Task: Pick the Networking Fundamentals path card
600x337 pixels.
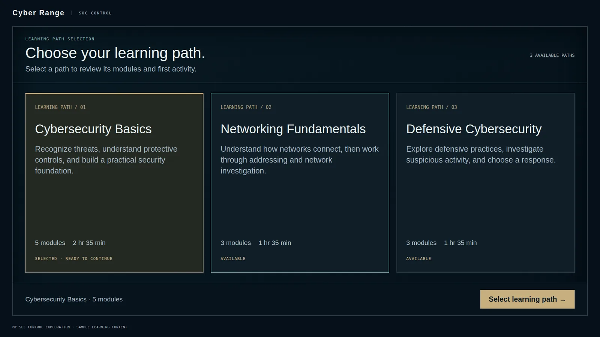Action: (300, 183)
